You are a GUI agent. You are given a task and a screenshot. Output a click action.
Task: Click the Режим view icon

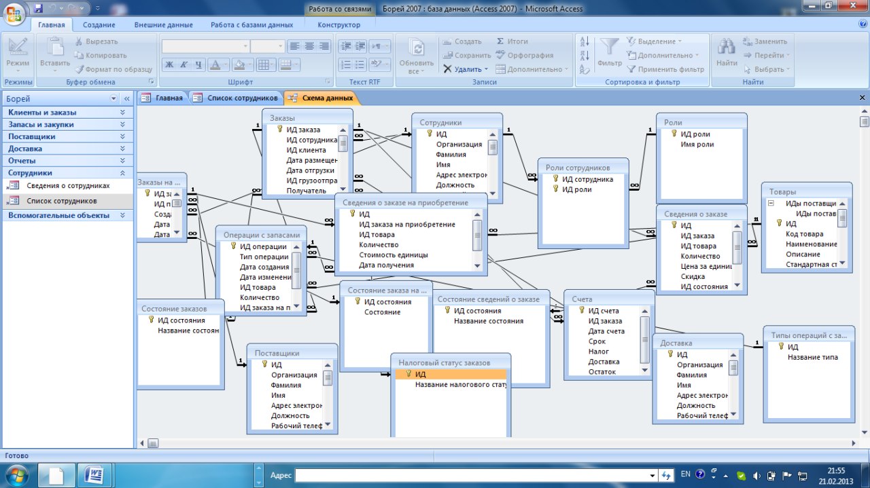18,48
